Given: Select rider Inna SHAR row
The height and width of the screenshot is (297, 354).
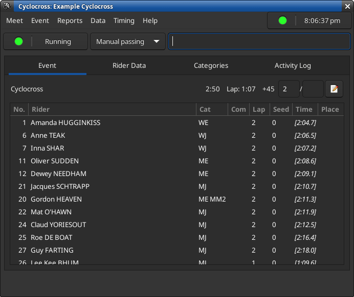Looking at the screenshot, I should point(177,148).
